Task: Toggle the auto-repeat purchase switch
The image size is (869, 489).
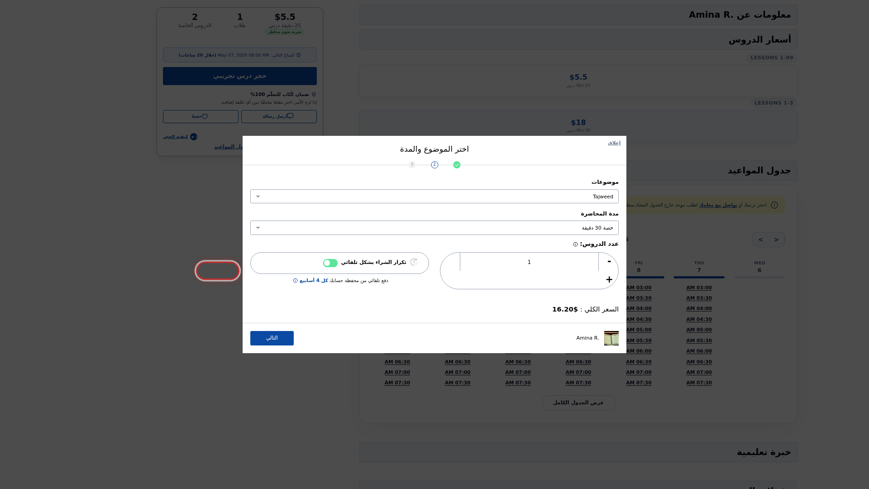Action: pos(330,263)
